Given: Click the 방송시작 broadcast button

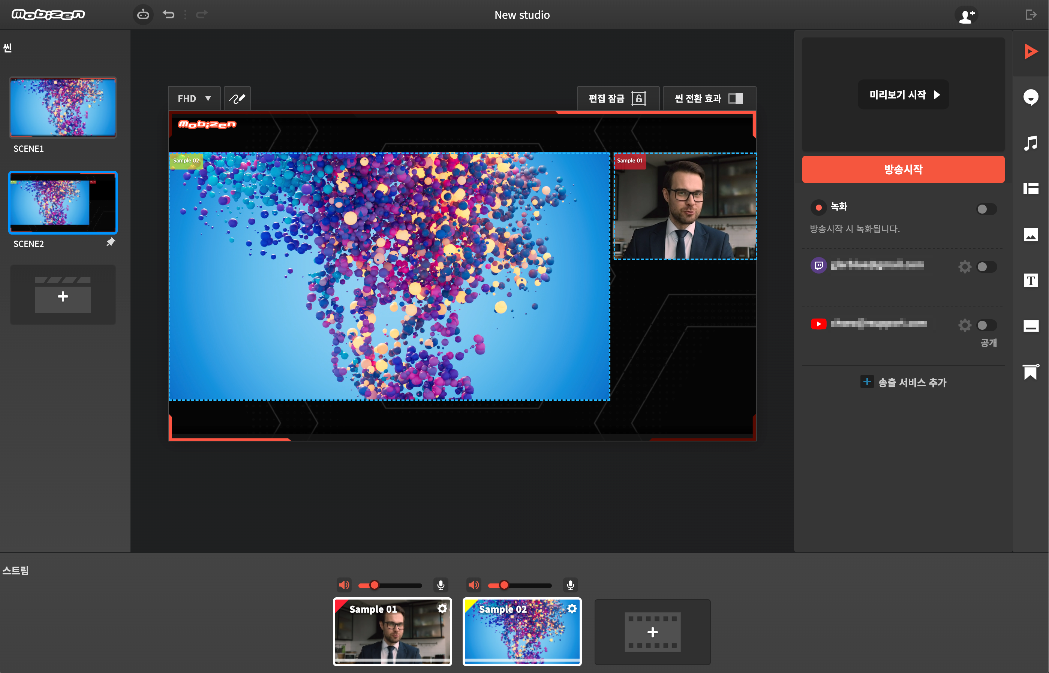Looking at the screenshot, I should (903, 169).
